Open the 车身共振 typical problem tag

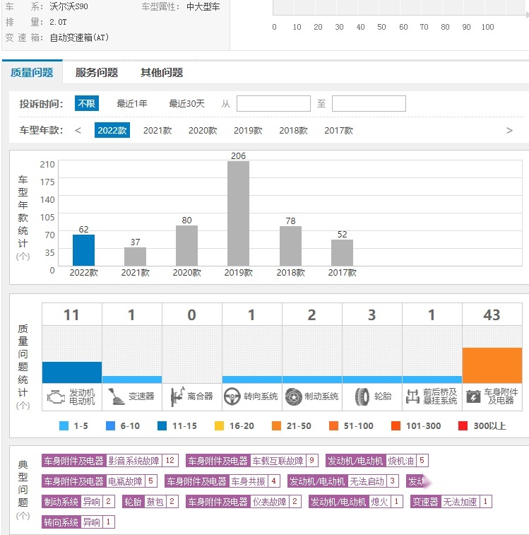tap(222, 481)
